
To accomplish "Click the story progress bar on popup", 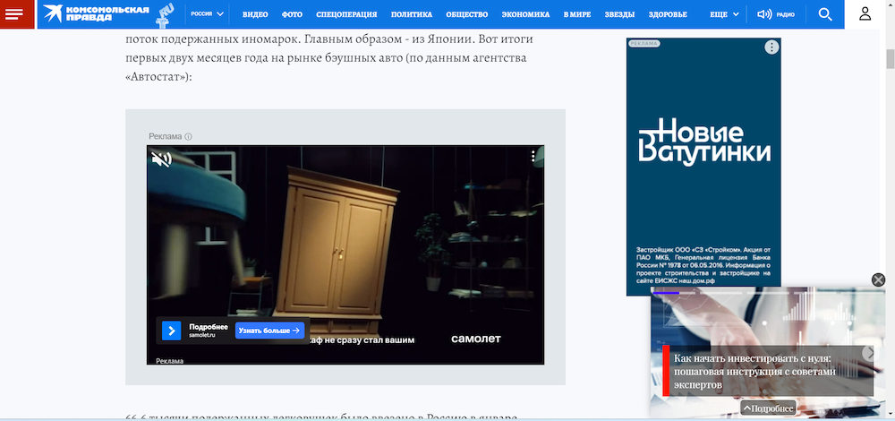I will coord(666,292).
